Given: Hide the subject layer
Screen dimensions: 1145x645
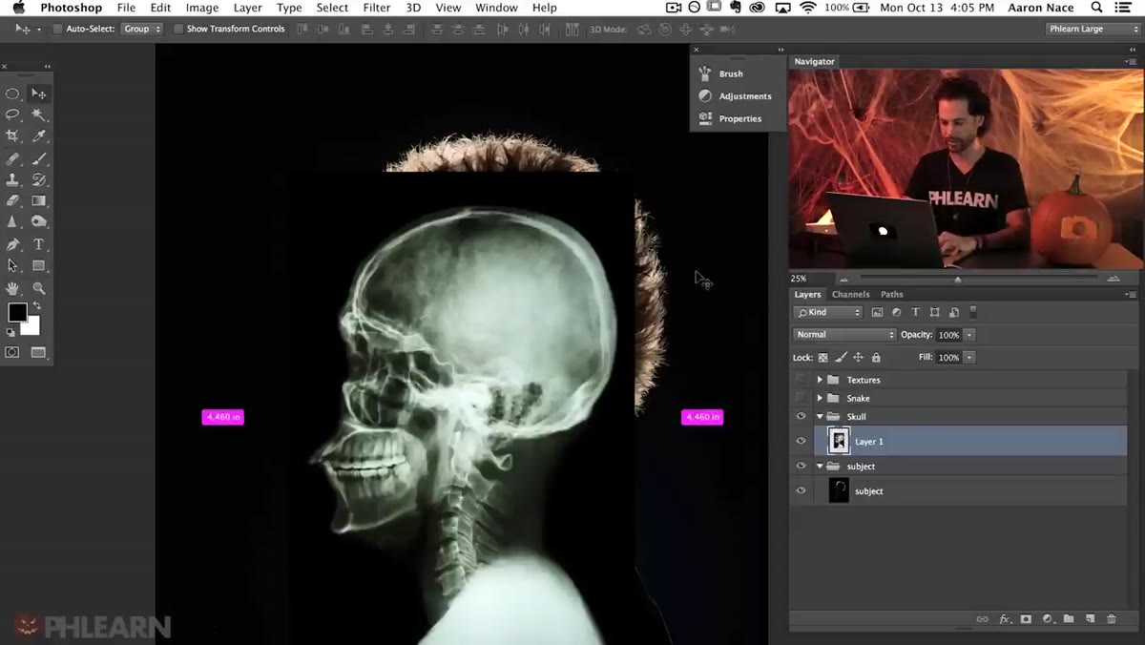Looking at the screenshot, I should [x=801, y=490].
